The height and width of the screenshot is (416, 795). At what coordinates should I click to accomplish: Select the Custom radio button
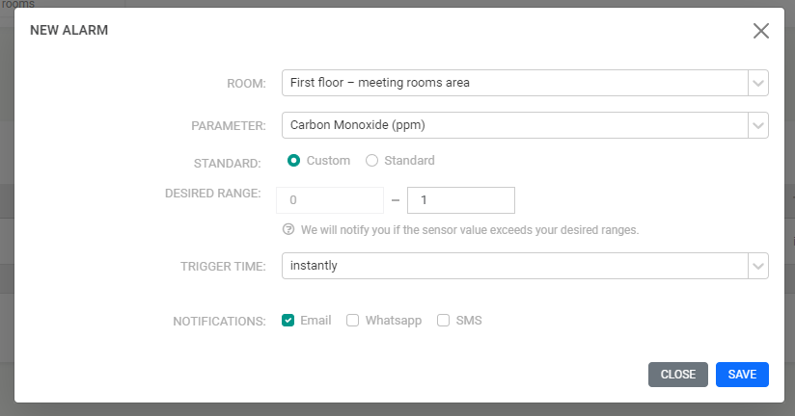(294, 161)
